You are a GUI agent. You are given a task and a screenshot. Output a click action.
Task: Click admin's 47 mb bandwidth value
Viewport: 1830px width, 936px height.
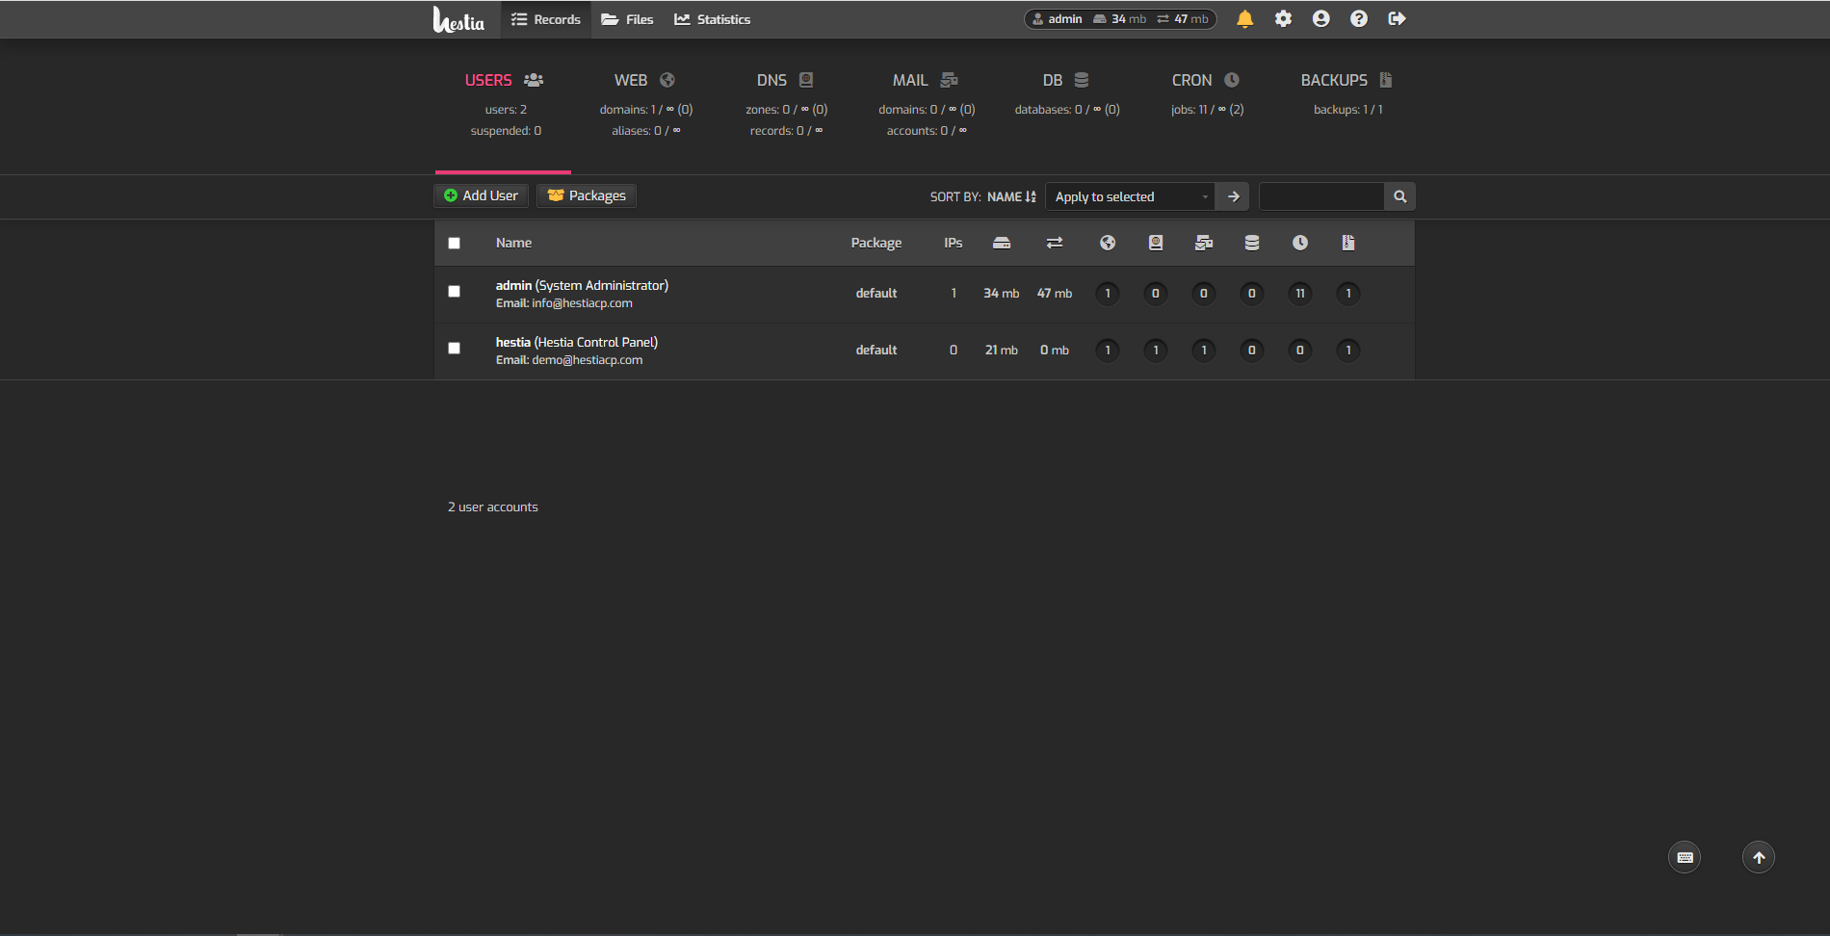[1055, 294]
